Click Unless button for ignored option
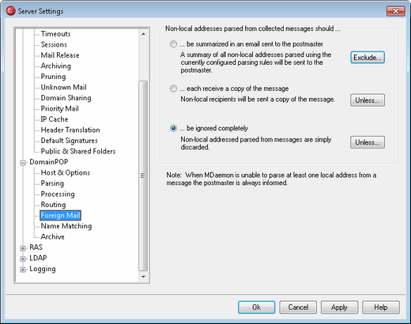 pyautogui.click(x=368, y=142)
